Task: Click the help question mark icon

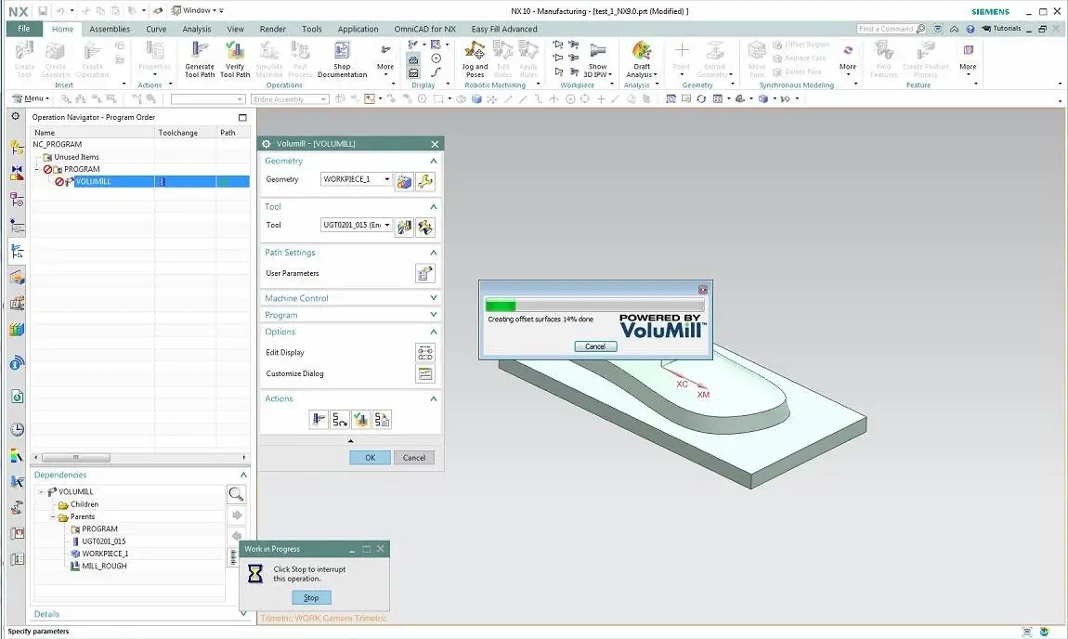Action: coord(970,30)
